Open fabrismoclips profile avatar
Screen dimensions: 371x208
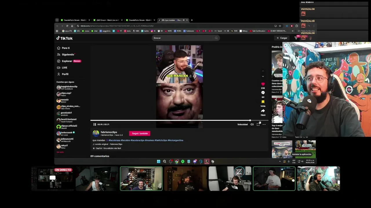[x=96, y=133]
